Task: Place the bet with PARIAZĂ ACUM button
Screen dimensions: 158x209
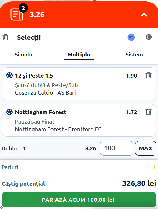Action: tap(79, 200)
